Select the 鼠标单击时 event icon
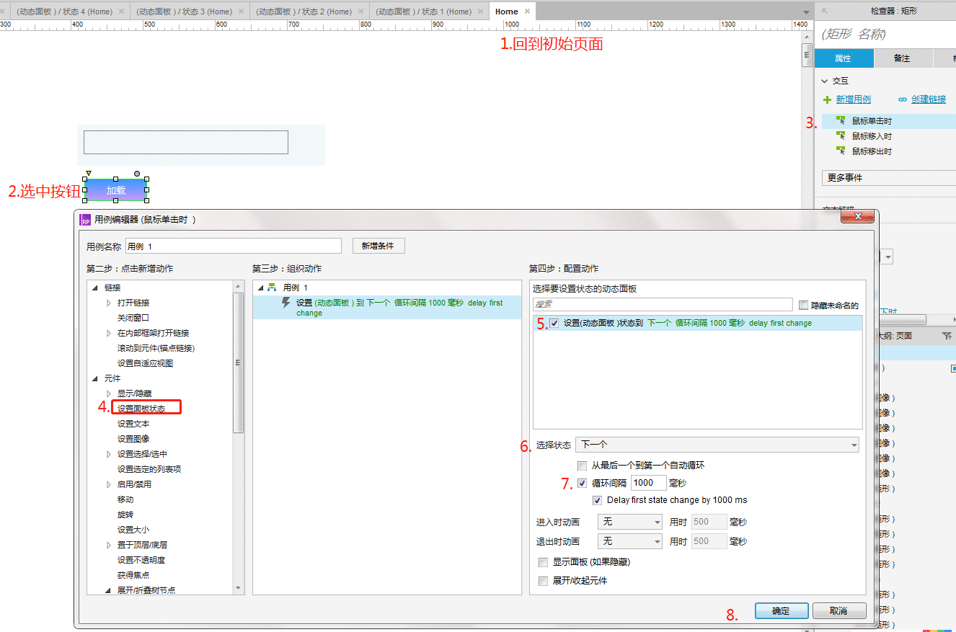Viewport: 956px width, 632px height. [841, 120]
